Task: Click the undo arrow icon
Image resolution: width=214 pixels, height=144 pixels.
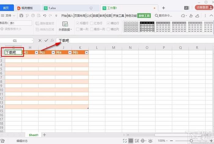Action: [x=45, y=16]
